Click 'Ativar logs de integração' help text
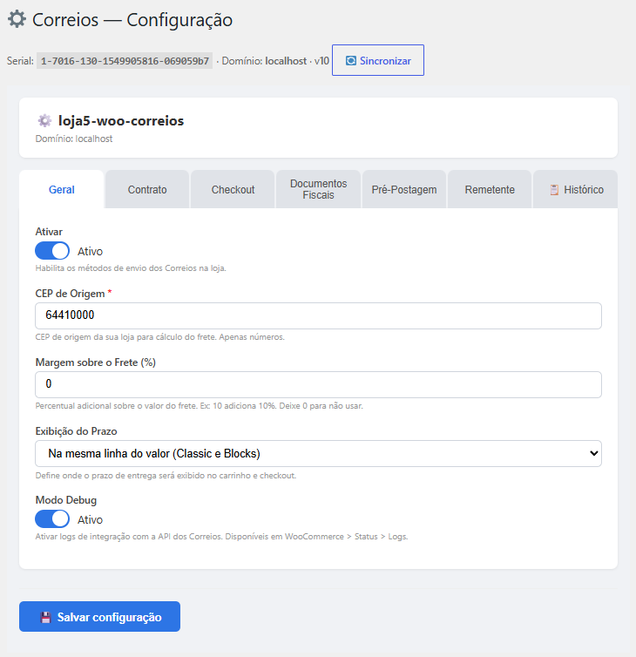The image size is (636, 657). click(x=221, y=537)
